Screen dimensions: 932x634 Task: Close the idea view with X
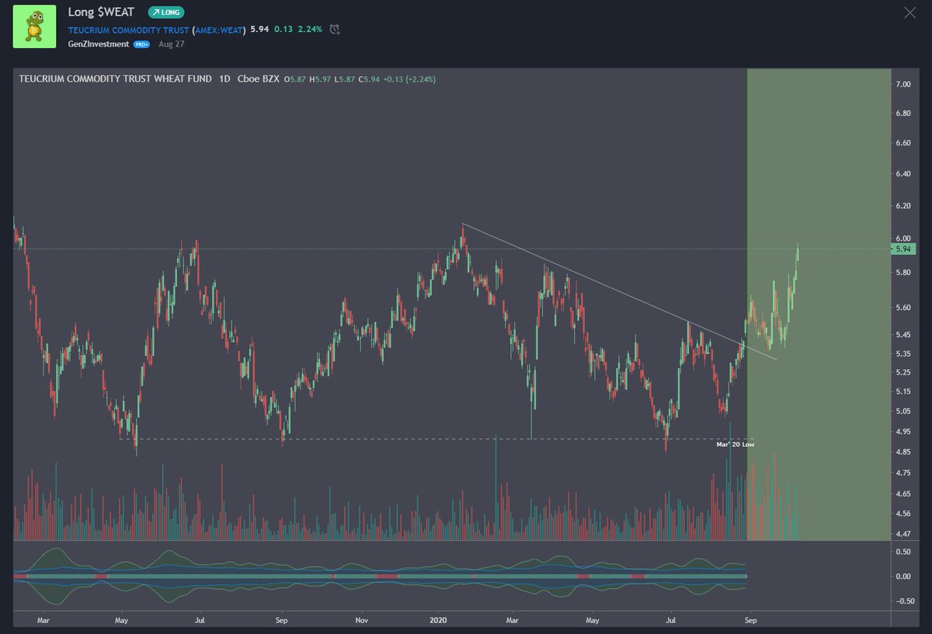(910, 12)
